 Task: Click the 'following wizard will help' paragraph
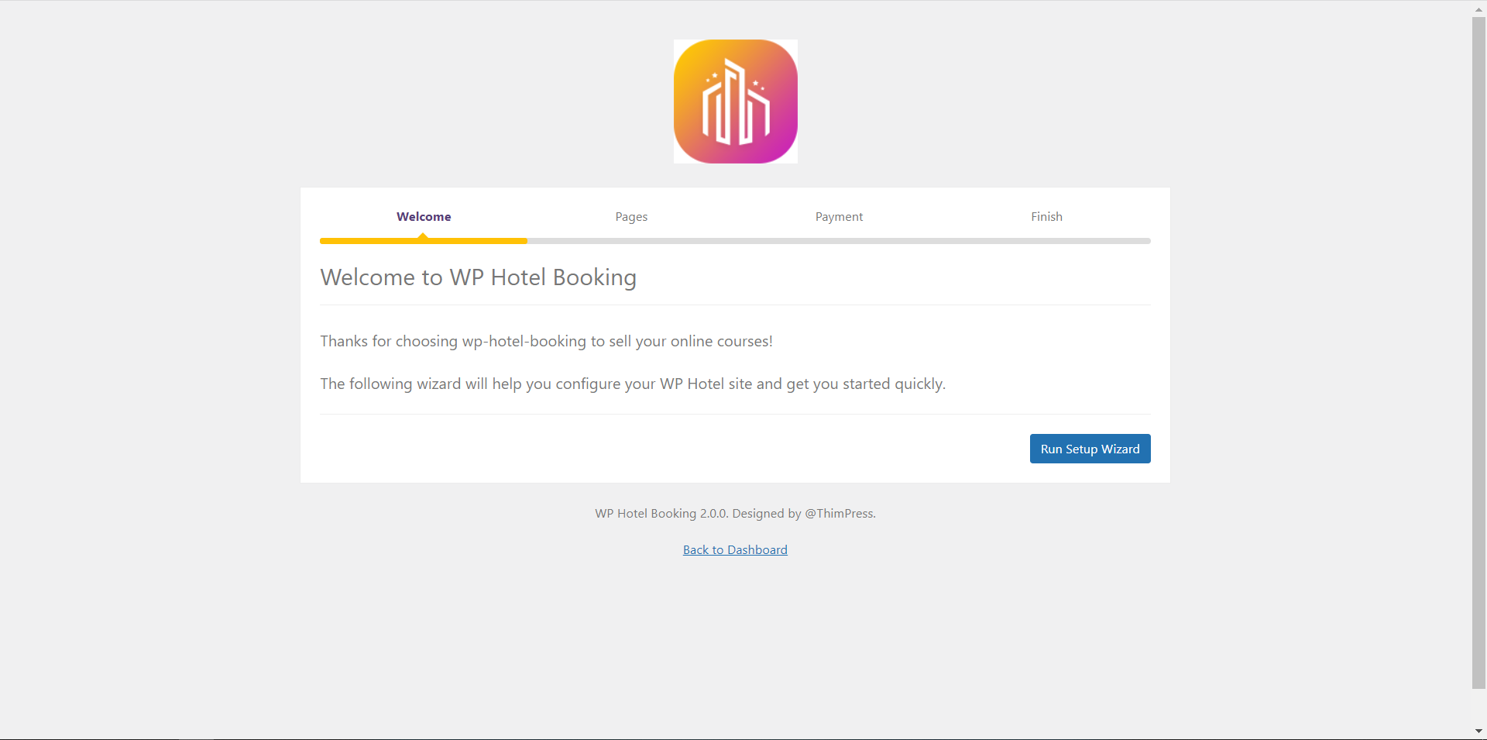click(633, 384)
